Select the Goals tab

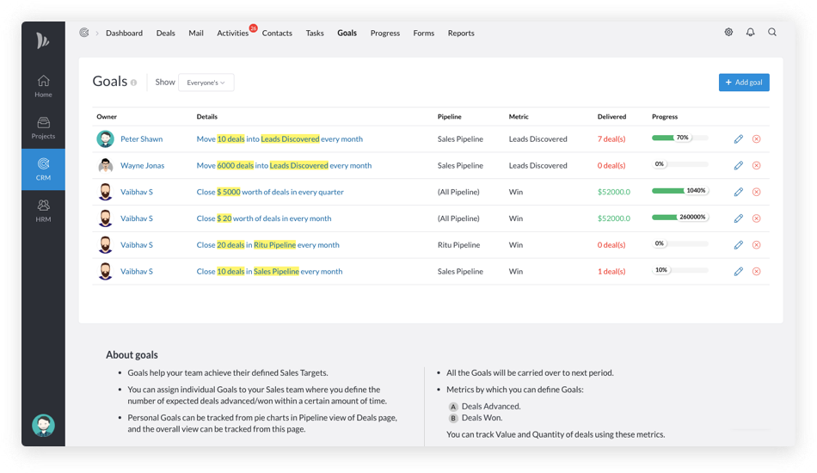[x=347, y=33]
